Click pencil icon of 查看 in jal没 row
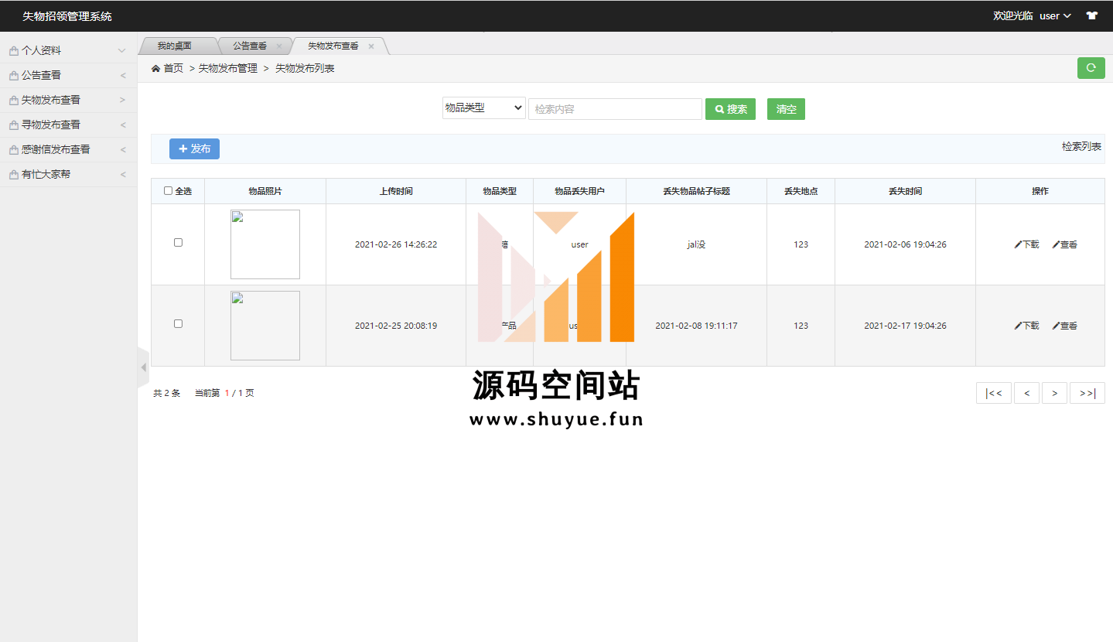This screenshot has height=642, width=1113. click(1056, 244)
